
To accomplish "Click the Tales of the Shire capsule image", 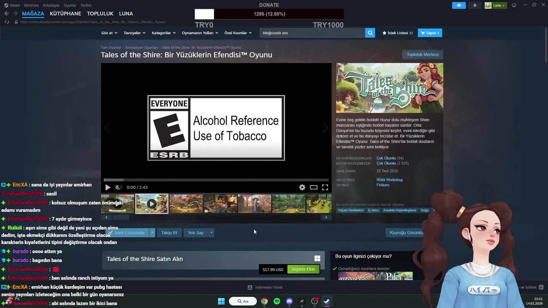I will point(390,88).
